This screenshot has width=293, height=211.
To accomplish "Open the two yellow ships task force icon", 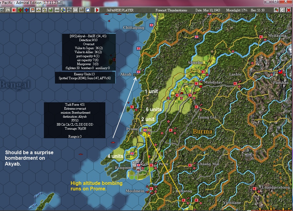I will pos(45,10).
